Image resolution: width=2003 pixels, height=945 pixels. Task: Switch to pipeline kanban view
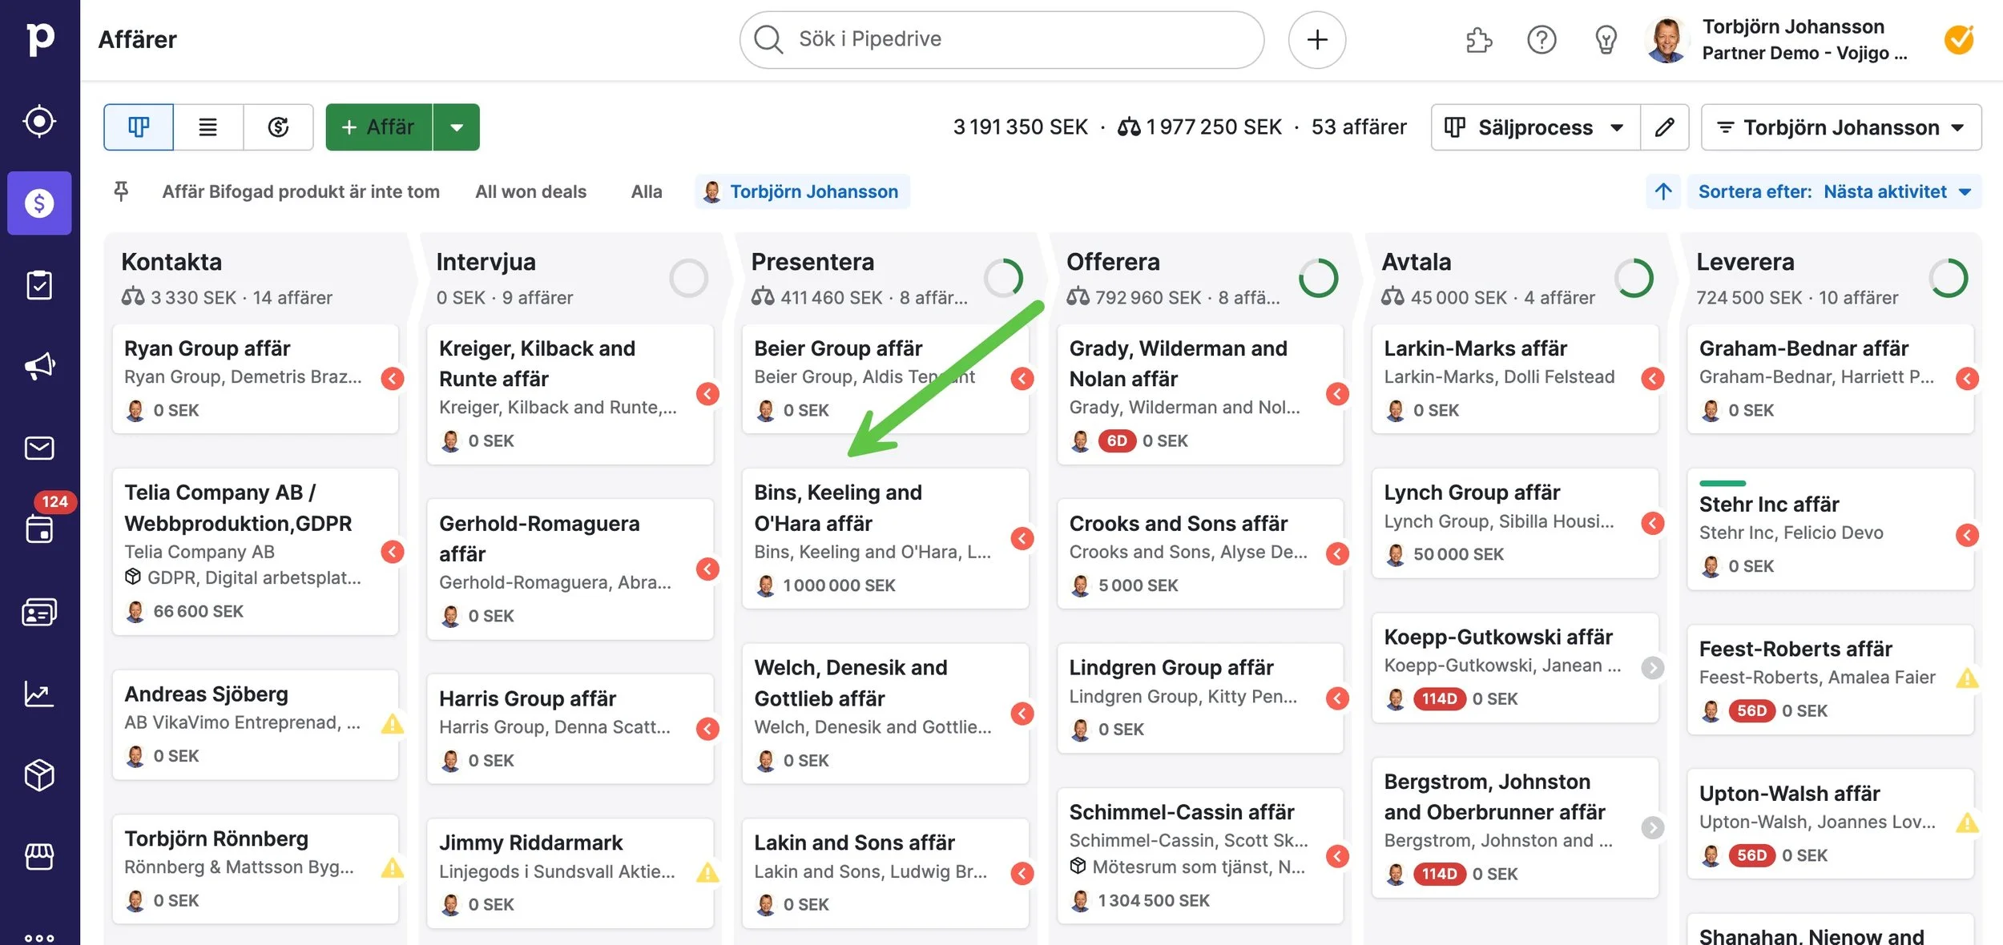pos(139,127)
